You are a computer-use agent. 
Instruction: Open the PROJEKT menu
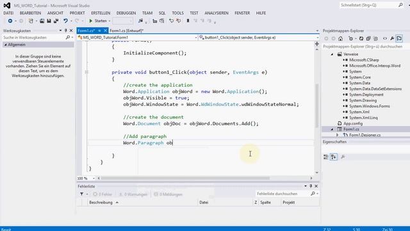coord(77,13)
